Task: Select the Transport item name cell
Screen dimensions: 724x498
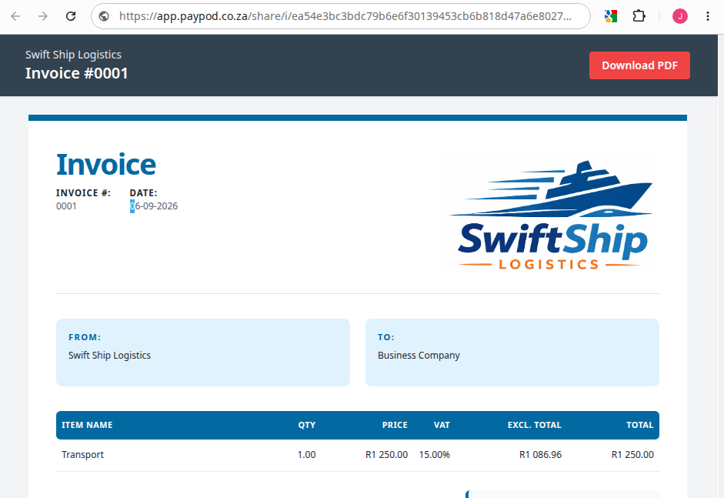Action: pos(82,455)
